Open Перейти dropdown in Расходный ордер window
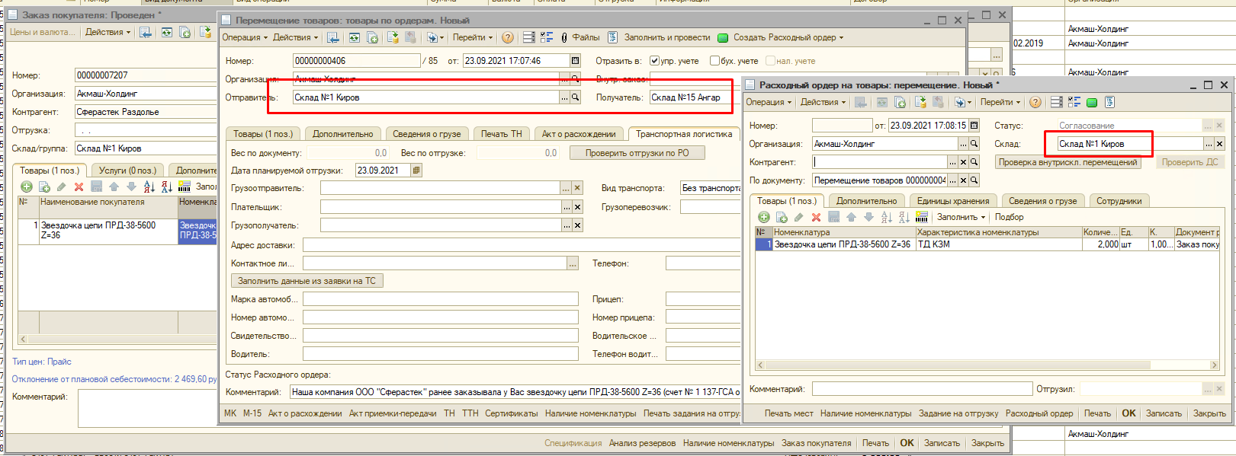Screen dimensions: 1236x456 click(x=1000, y=102)
